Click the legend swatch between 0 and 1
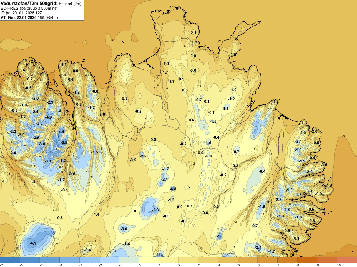Screen dimensions: 357x267 (149, 260)
